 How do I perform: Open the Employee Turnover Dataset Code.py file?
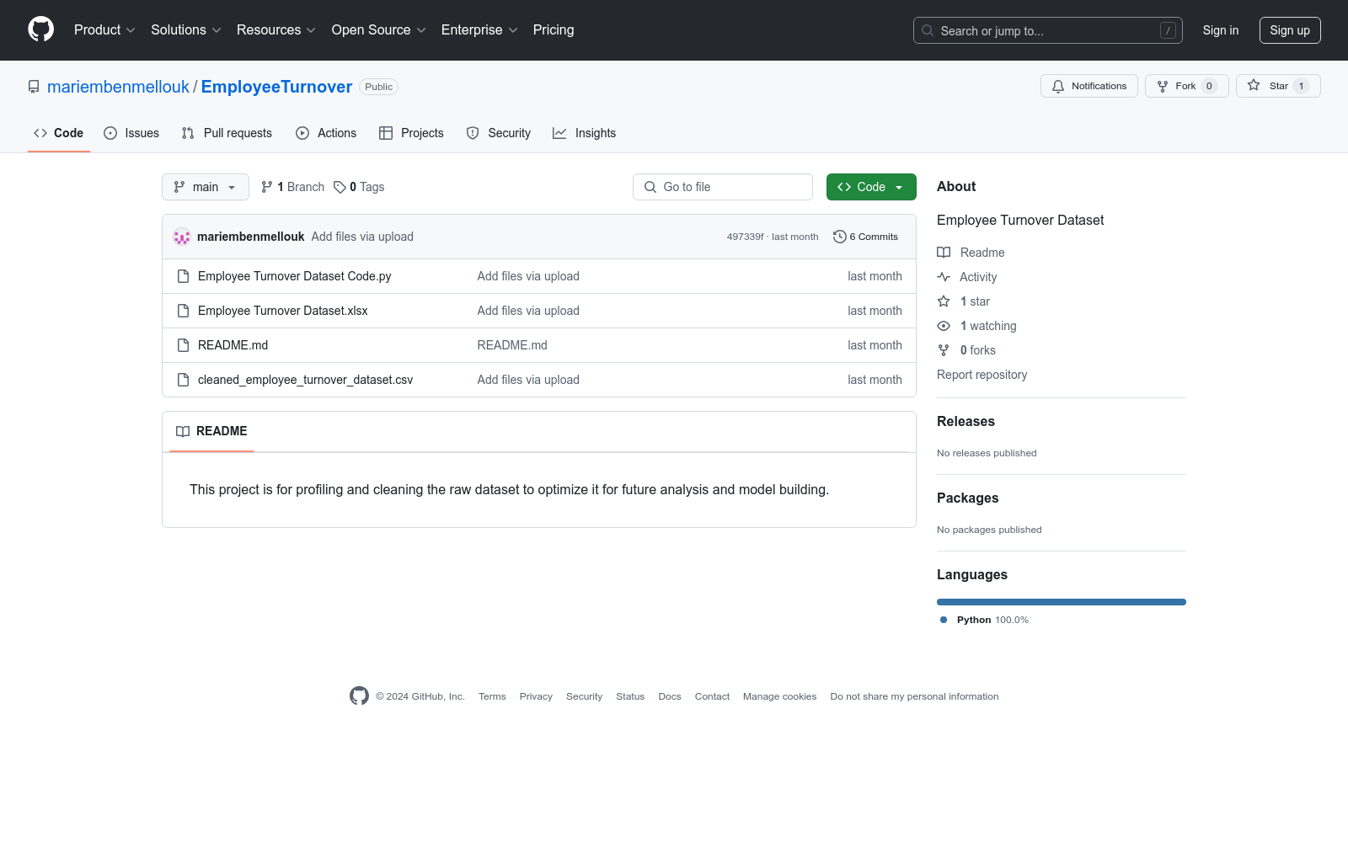[x=295, y=276]
